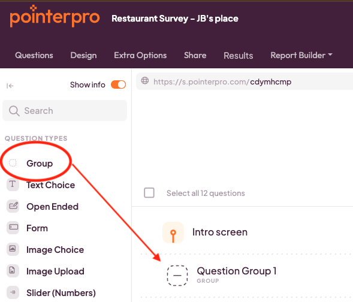Click the question types Search field

pyautogui.click(x=65, y=110)
